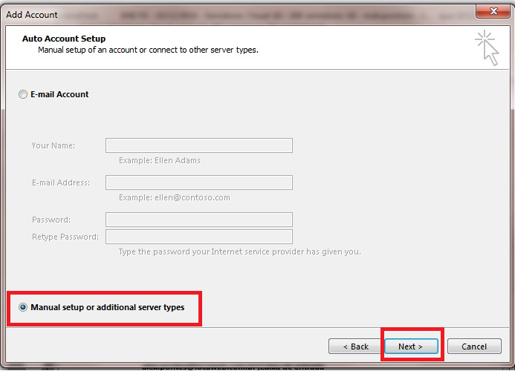Screen dimensions: 515x371
Task: Close the Add Account window
Action: [493, 11]
